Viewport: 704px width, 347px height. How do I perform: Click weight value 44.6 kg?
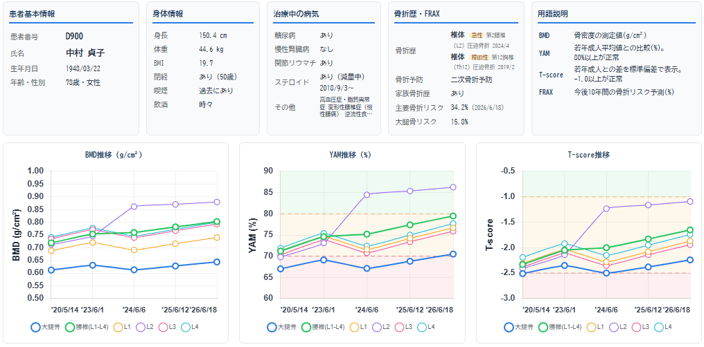click(211, 49)
